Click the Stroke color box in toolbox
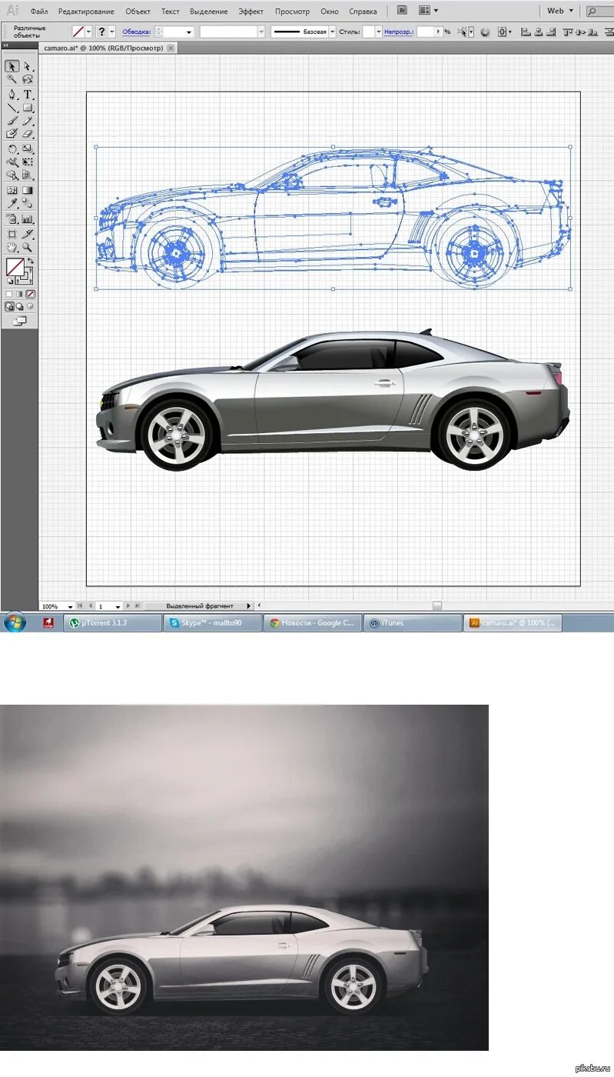Viewport: 614px width, 1077px height. point(28,280)
